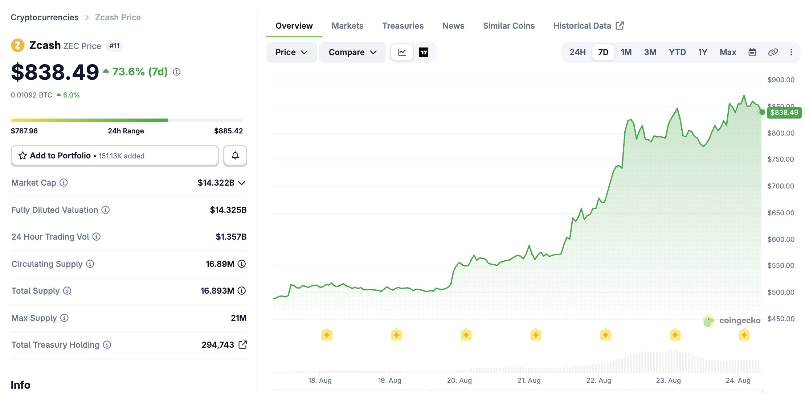805x393 pixels.
Task: Open external link icon beside 294,743
Action: 242,345
